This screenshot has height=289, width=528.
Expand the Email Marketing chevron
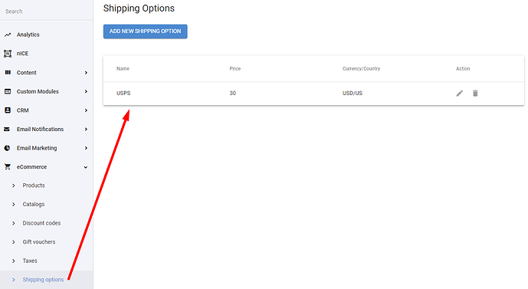pos(86,148)
